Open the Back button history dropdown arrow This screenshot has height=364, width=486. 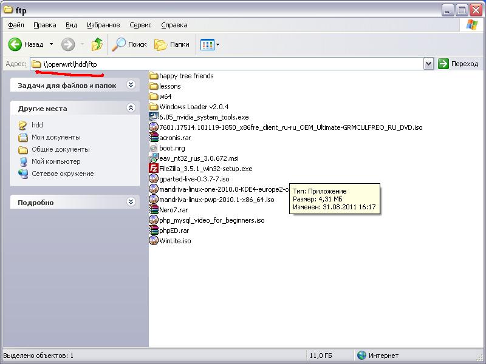tap(51, 44)
